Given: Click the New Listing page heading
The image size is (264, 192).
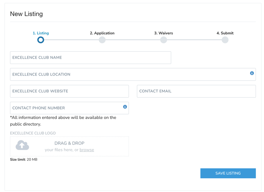Looking at the screenshot, I should [26, 14].
